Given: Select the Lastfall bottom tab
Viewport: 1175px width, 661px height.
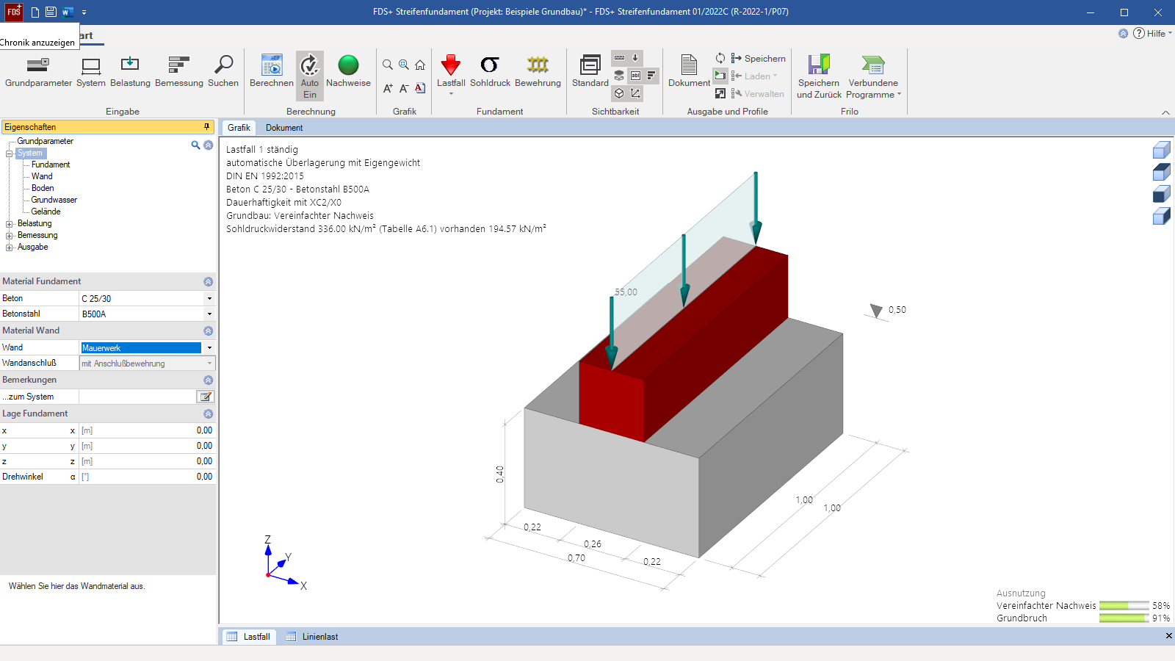Looking at the screenshot, I should [x=248, y=637].
